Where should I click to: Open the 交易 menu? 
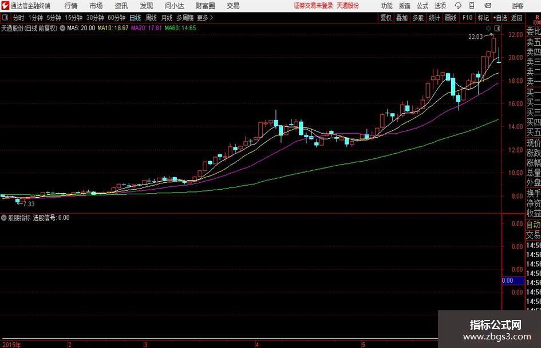(233, 6)
